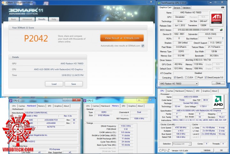Viewport: 230px width, 154px height.
Task: Click the Z icon of the Memory CPU-Z window
Action: click(x=85, y=101)
